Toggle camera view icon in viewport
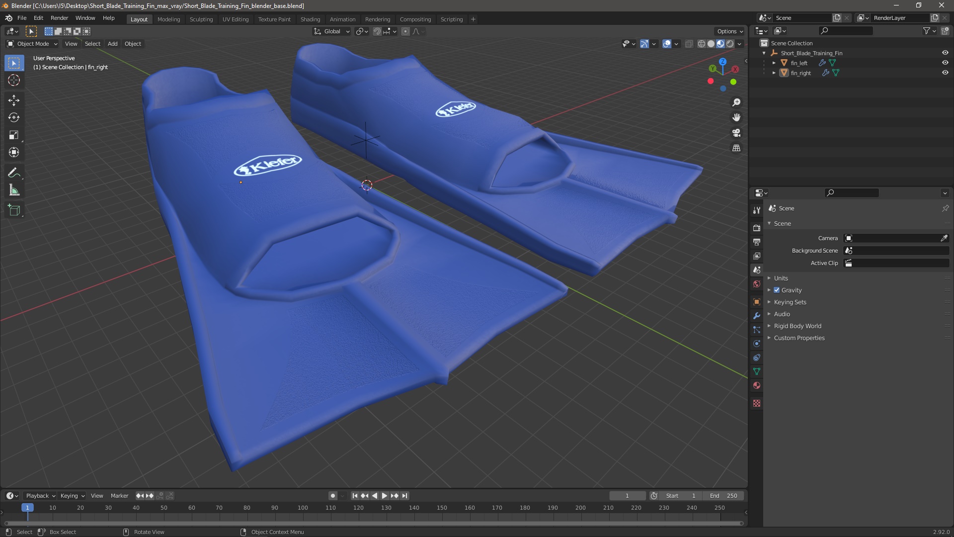Image resolution: width=954 pixels, height=537 pixels. 736,133
